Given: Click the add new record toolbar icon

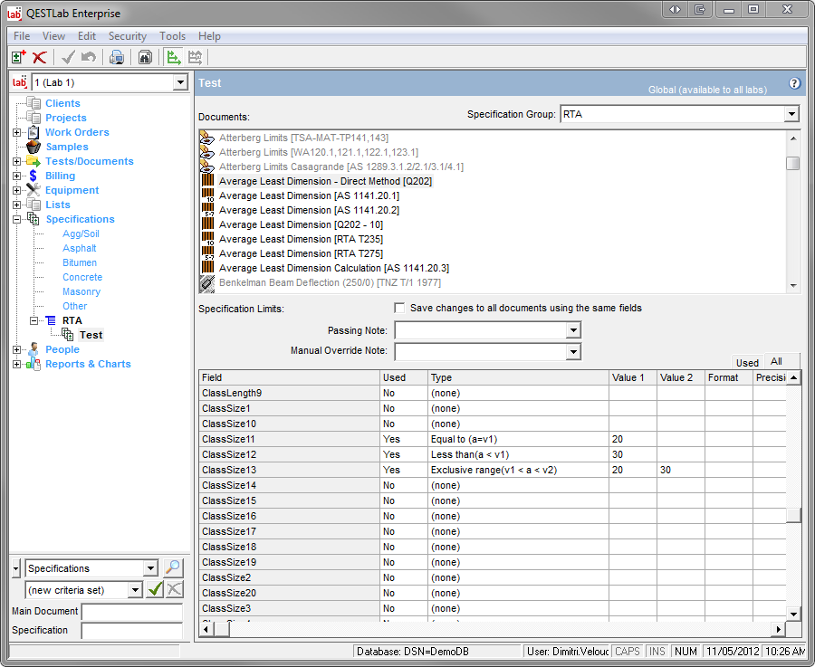Looking at the screenshot, I should pos(18,57).
